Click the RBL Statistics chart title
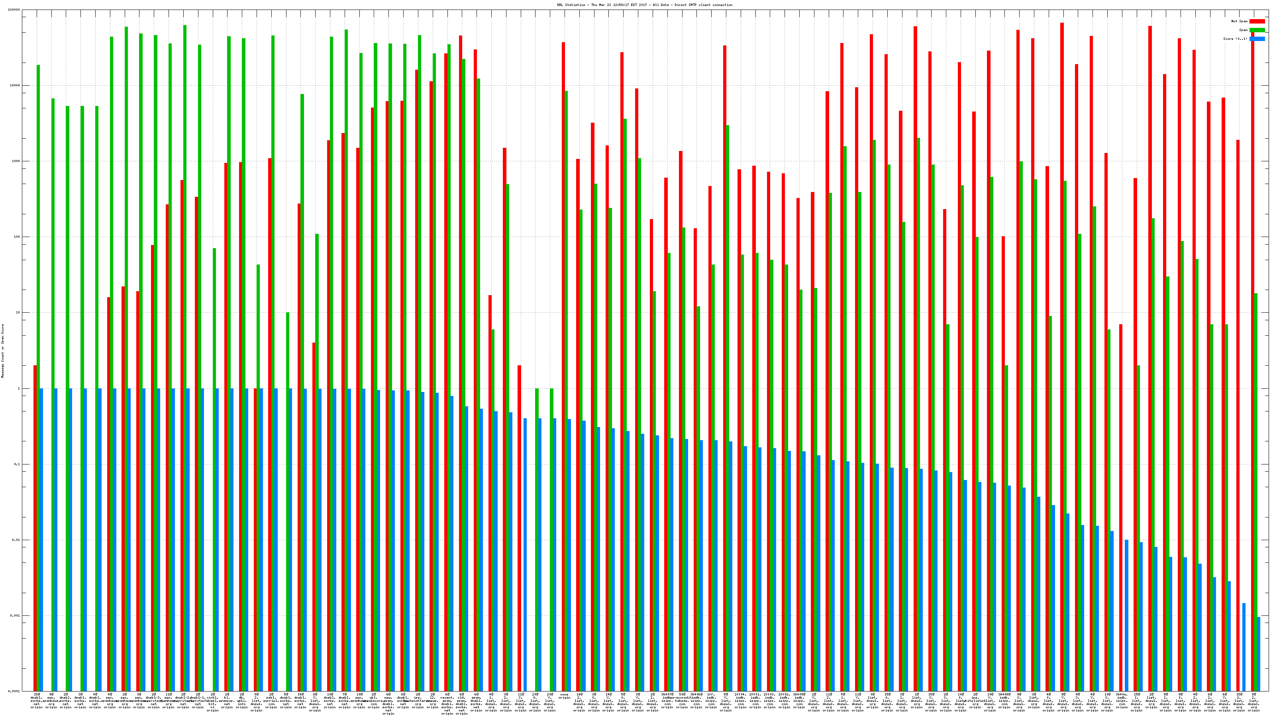The height and width of the screenshot is (717, 1275). [644, 5]
